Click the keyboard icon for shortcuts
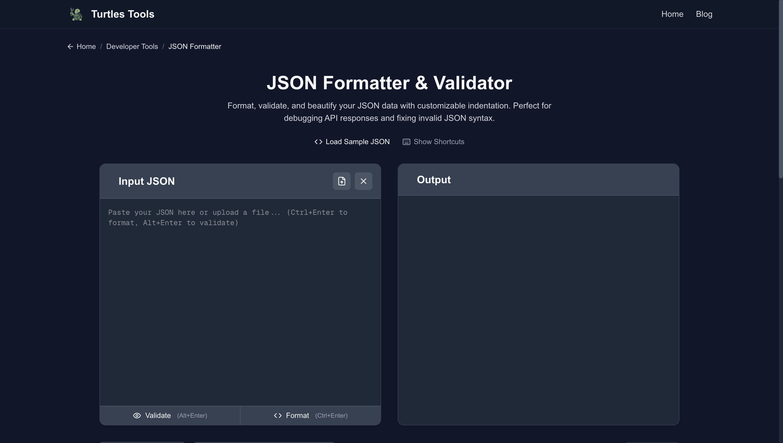The image size is (783, 443). pyautogui.click(x=407, y=142)
